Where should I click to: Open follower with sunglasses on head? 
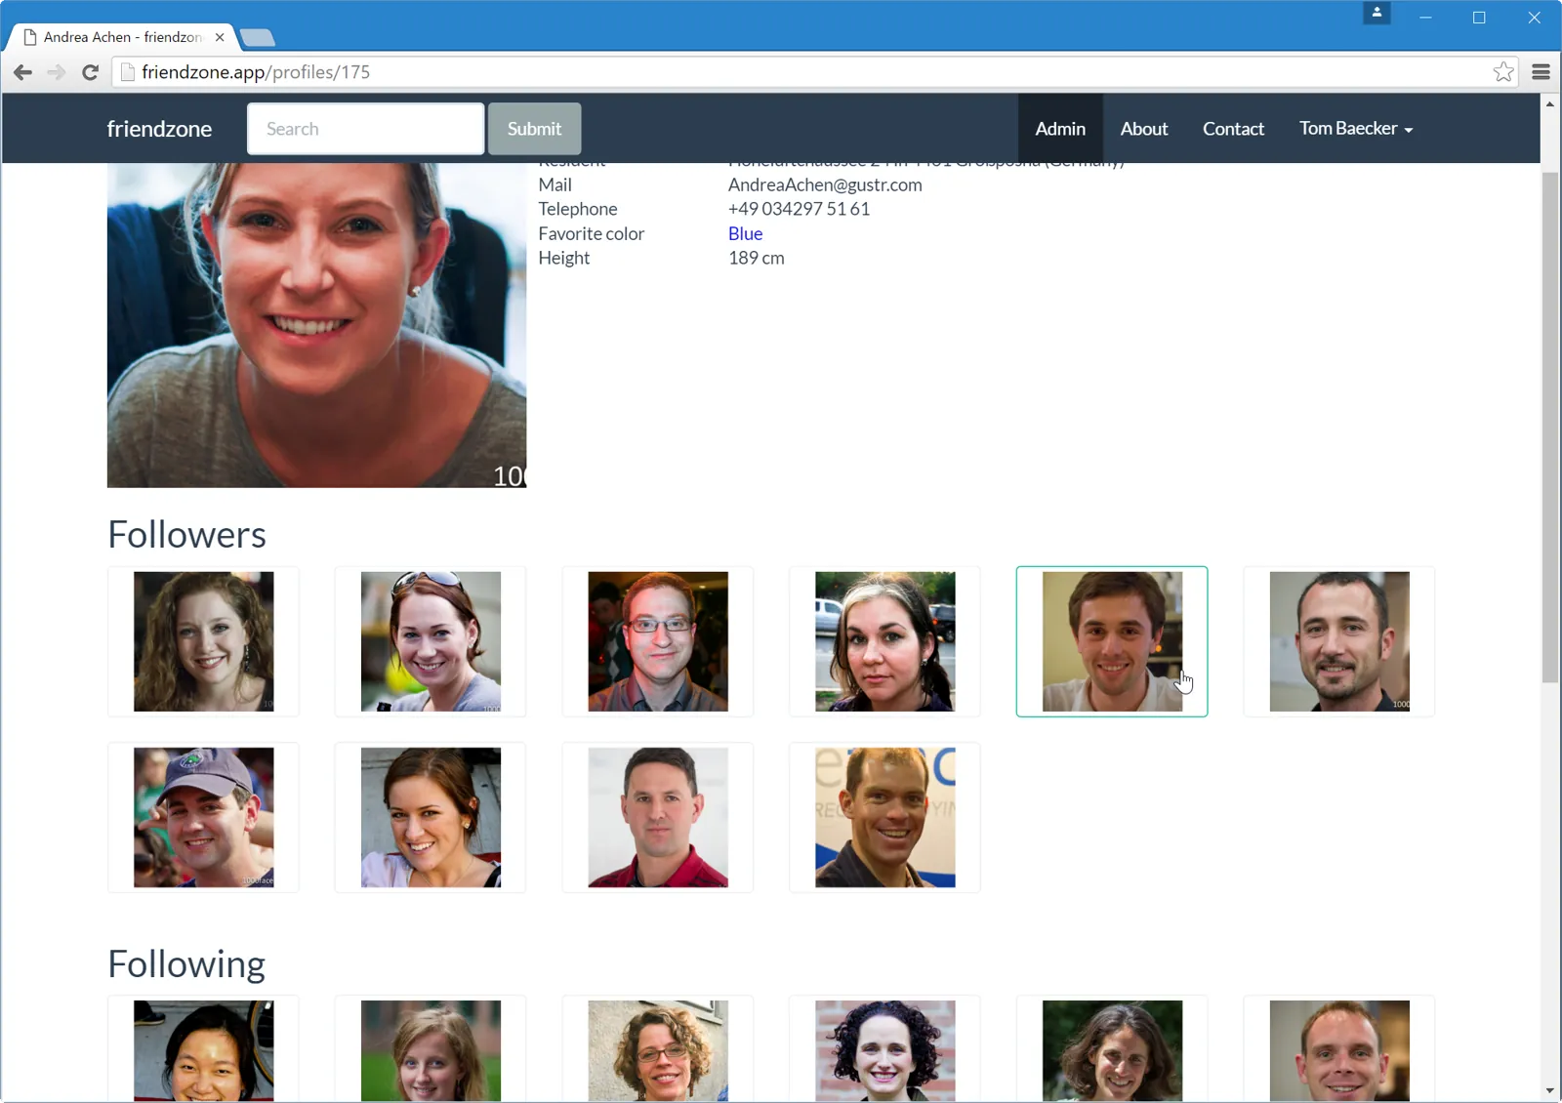click(x=431, y=641)
